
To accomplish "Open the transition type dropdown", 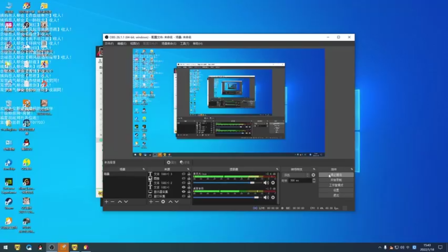I will click(296, 175).
